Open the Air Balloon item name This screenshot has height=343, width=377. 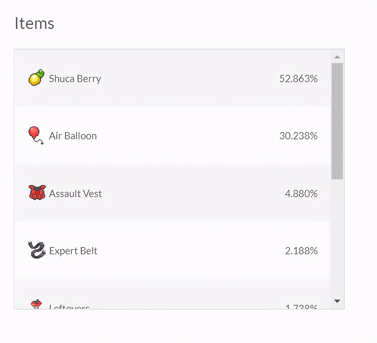point(73,136)
